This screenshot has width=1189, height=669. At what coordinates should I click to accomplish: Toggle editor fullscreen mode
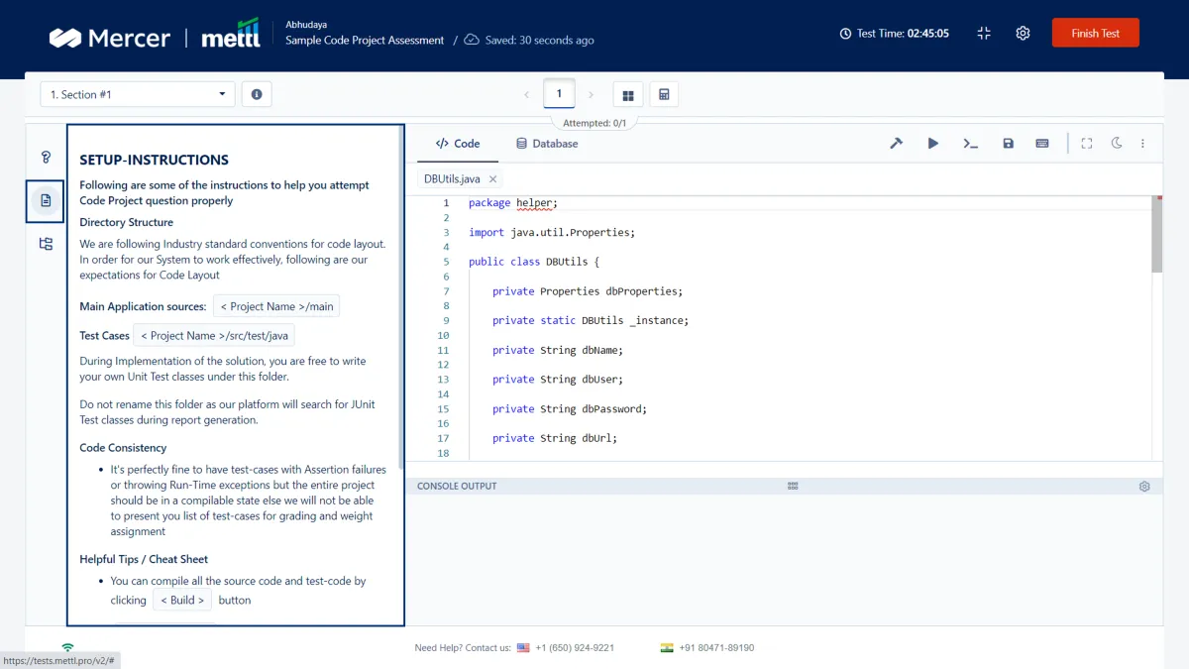(1087, 144)
